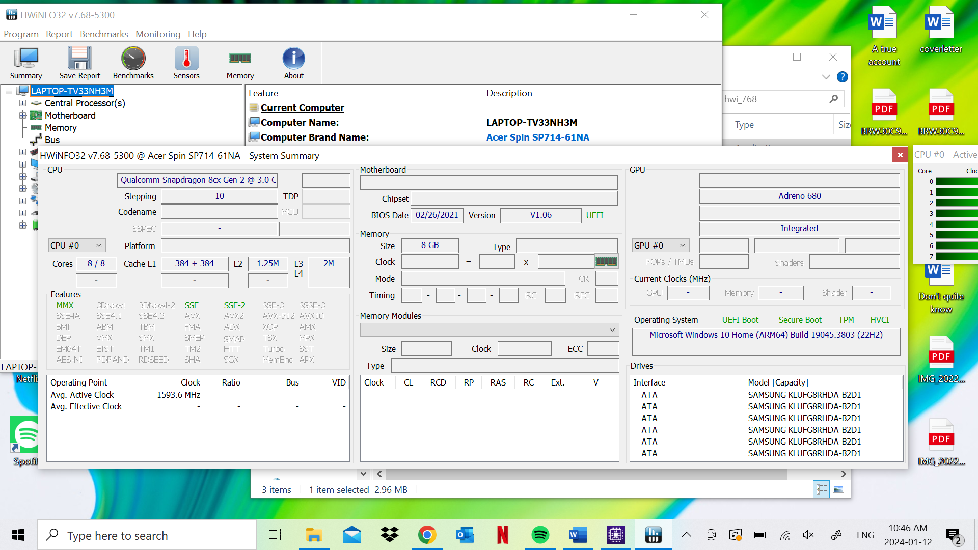Open the GPU #0 selector dropdown
The height and width of the screenshot is (550, 978).
coord(661,245)
